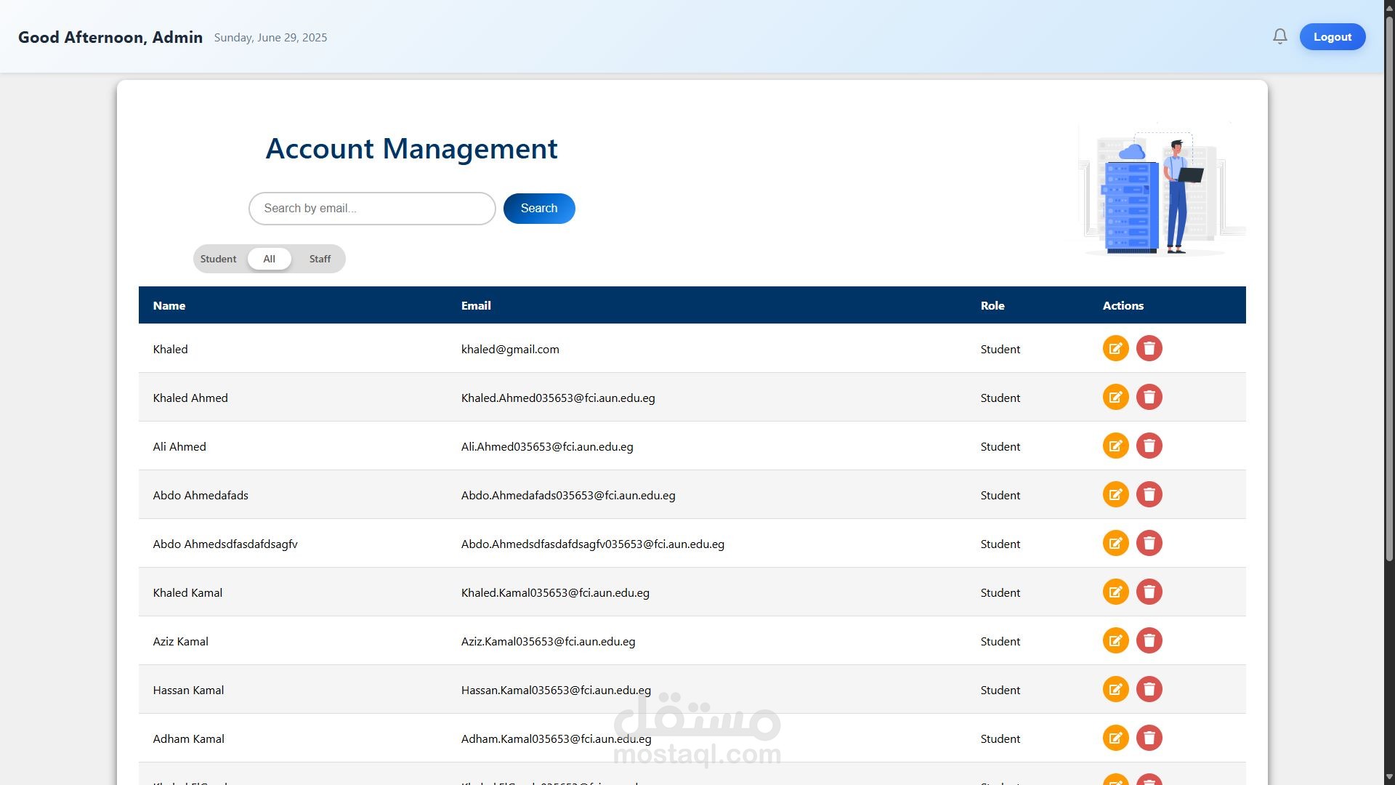Edit the Khaled account row
The height and width of the screenshot is (785, 1395).
[1115, 348]
